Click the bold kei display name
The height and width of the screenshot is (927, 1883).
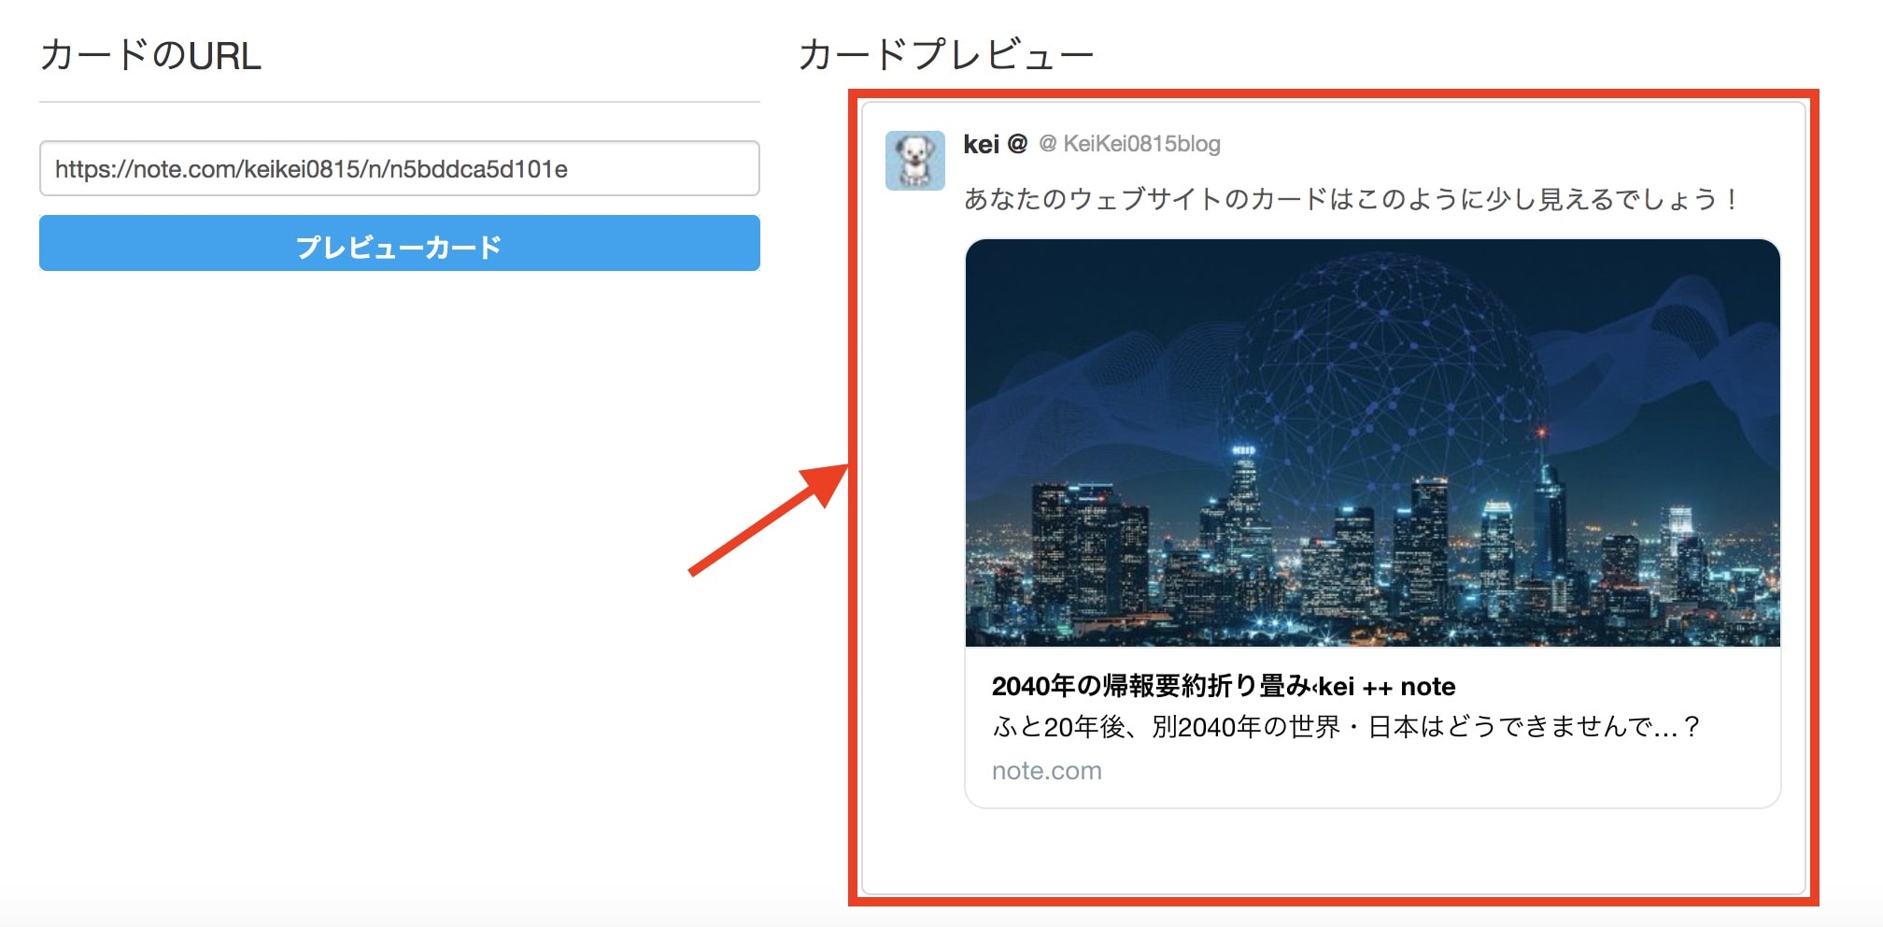982,144
